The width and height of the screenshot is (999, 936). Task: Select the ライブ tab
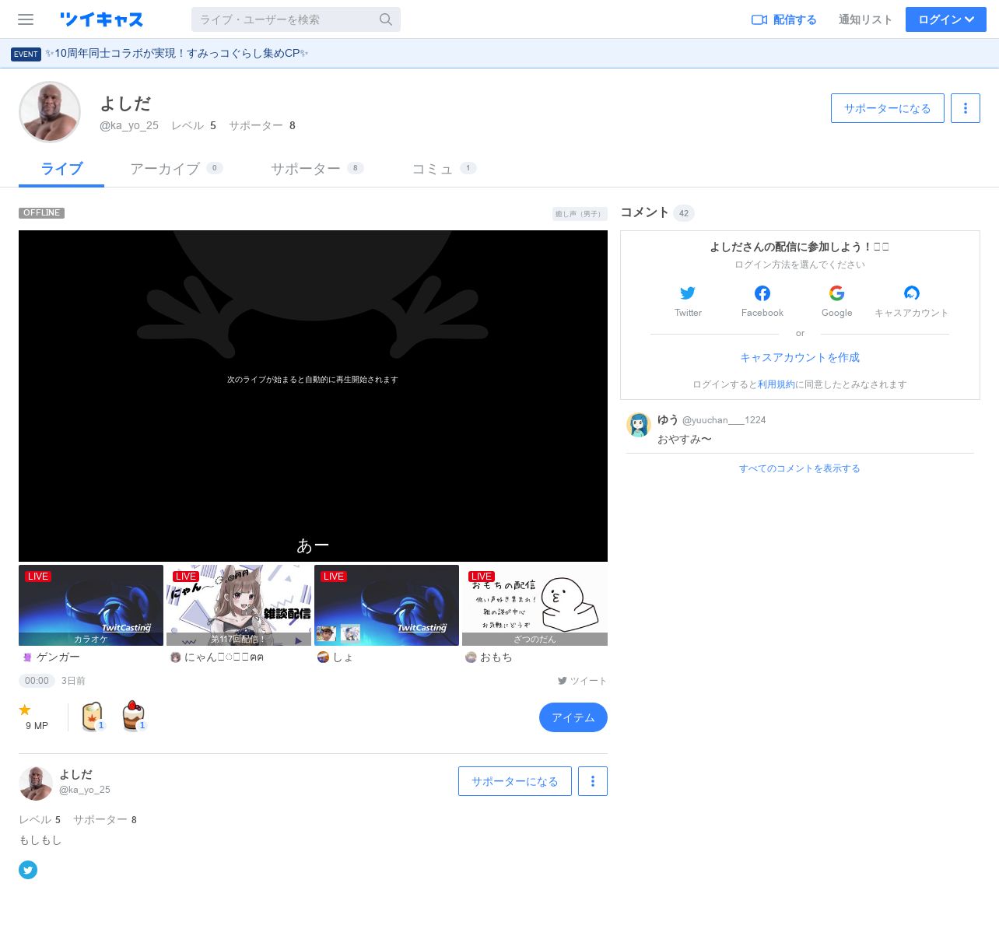pos(61,169)
